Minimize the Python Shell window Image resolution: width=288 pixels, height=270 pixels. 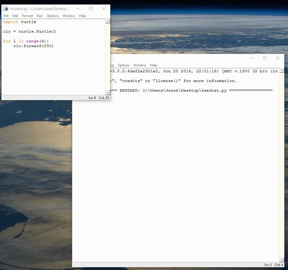pos(252,58)
